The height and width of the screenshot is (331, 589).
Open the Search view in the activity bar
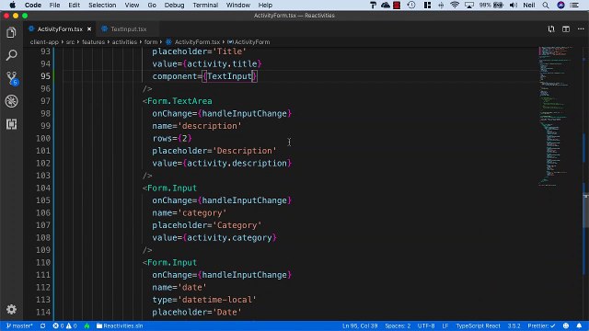tap(11, 55)
